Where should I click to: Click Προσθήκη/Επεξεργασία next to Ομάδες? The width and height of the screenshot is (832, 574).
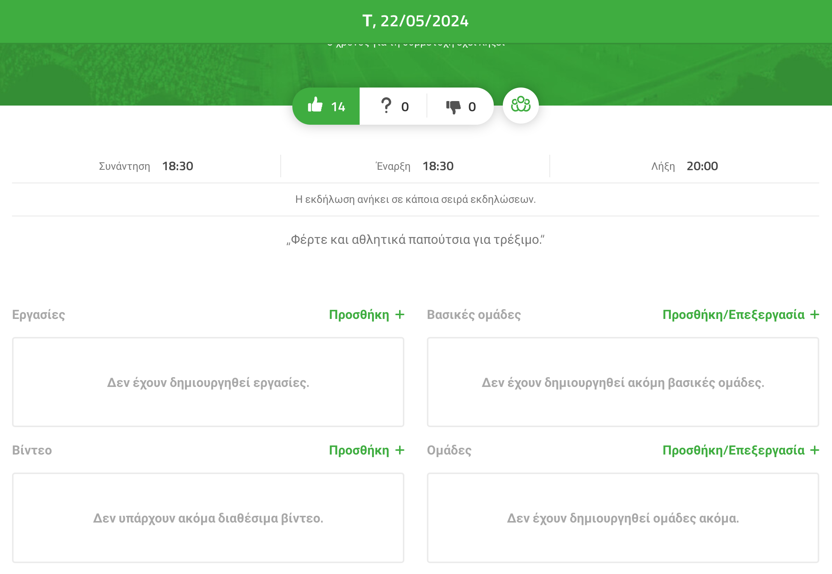point(741,450)
